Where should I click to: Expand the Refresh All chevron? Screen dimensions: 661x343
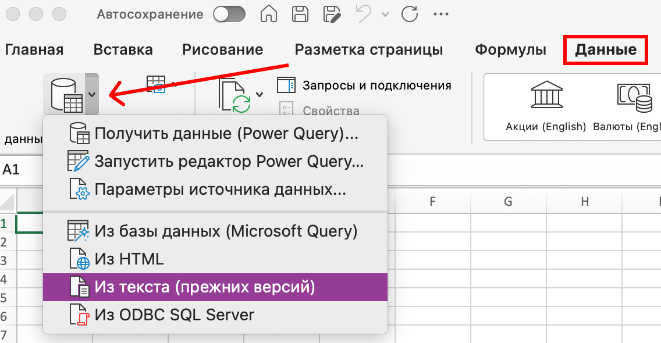[258, 93]
